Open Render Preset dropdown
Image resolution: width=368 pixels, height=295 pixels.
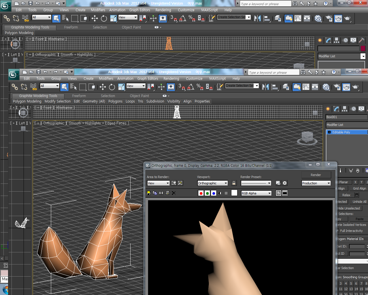(x=256, y=183)
